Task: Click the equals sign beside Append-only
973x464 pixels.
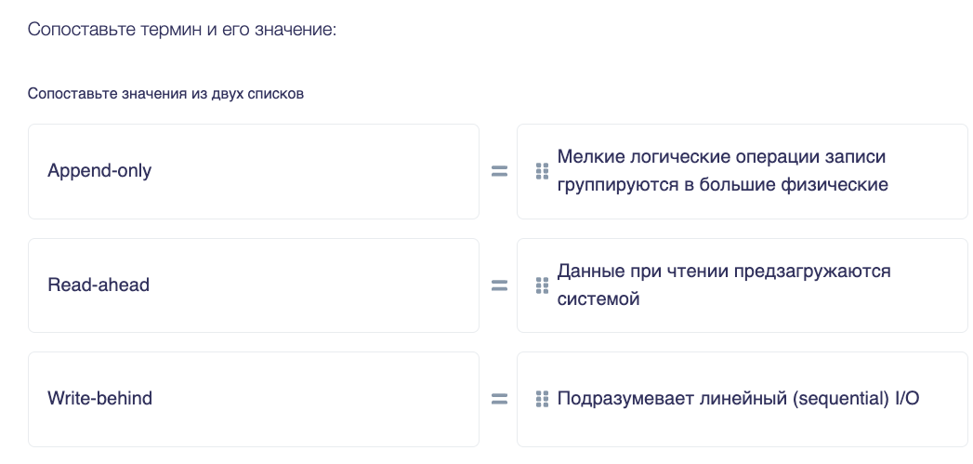Action: point(500,171)
